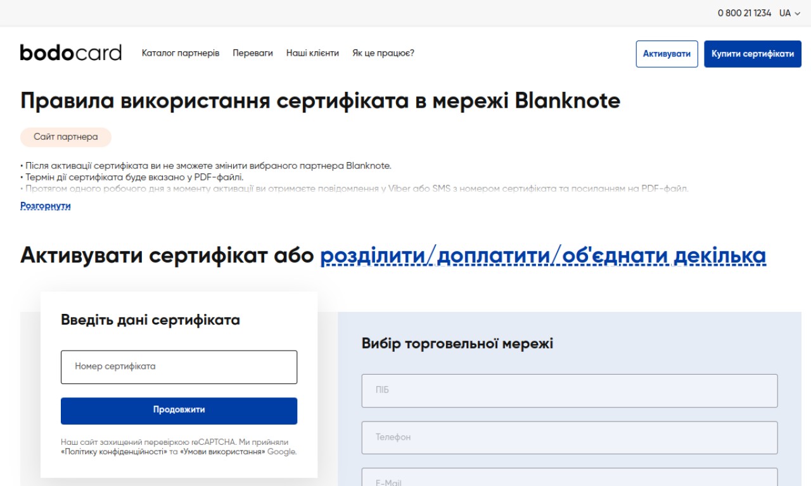The image size is (811, 486).
Task: Expand rules with Розгорнути link
Action: coord(46,206)
